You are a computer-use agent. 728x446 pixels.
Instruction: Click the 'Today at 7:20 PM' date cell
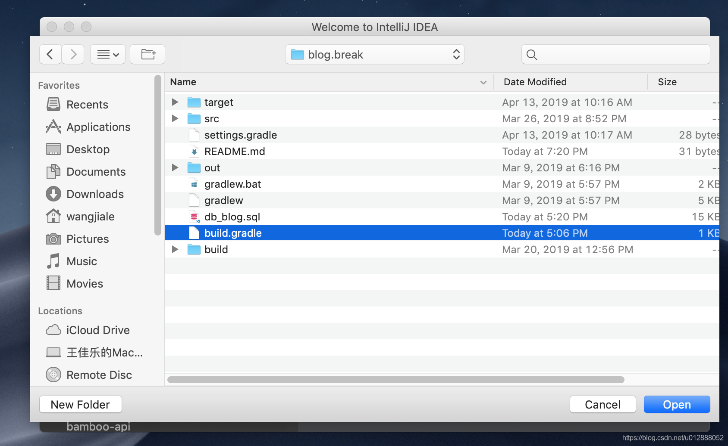coord(545,151)
